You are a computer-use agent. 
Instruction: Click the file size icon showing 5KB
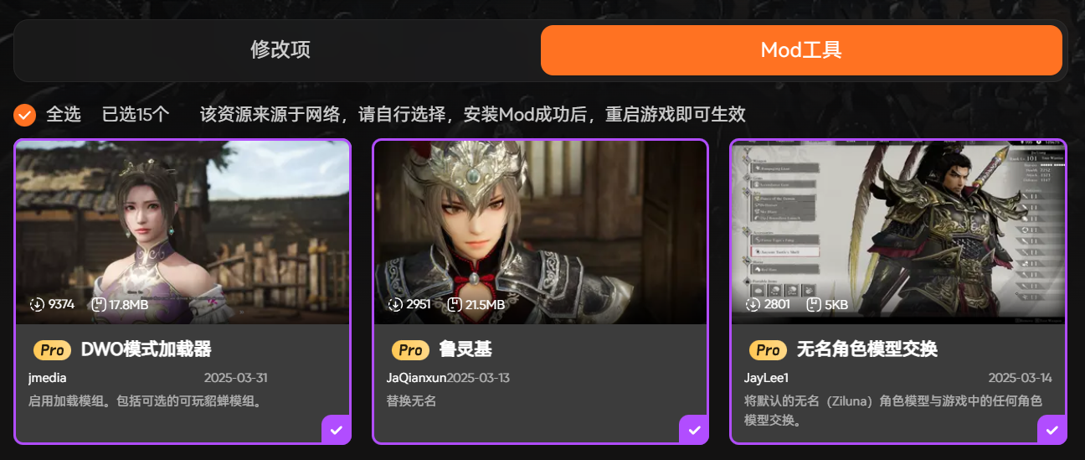pos(813,304)
